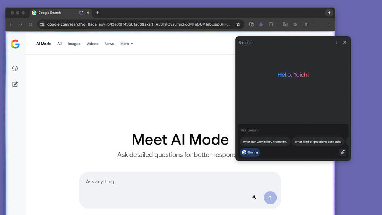Click the 'Meet AI Mode' heading
Image resolution: width=382 pixels, height=215 pixels.
click(x=180, y=139)
